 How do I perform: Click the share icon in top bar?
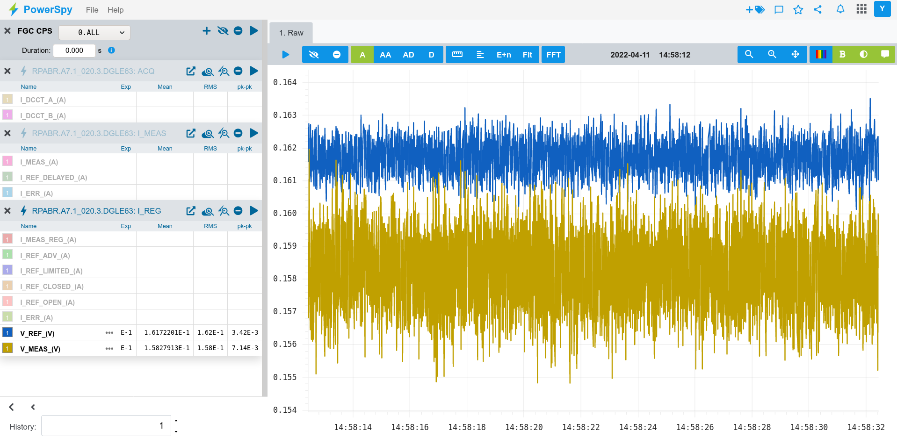point(817,9)
